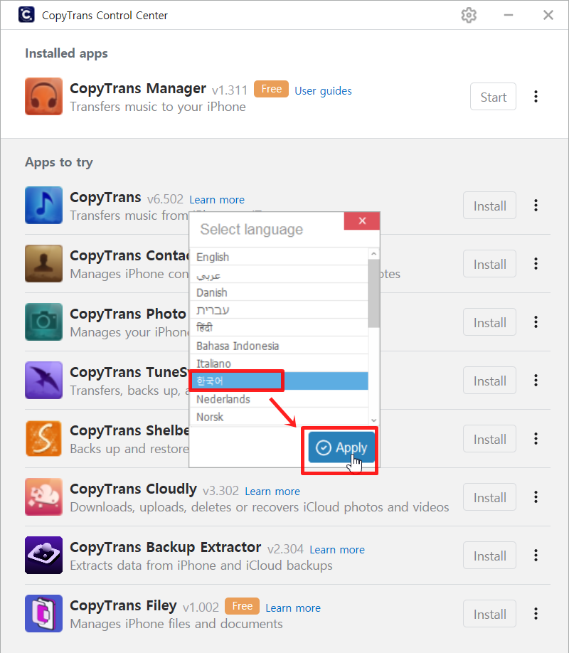Open more options for CopyTrans Photo
Image resolution: width=569 pixels, height=653 pixels.
pyautogui.click(x=536, y=322)
